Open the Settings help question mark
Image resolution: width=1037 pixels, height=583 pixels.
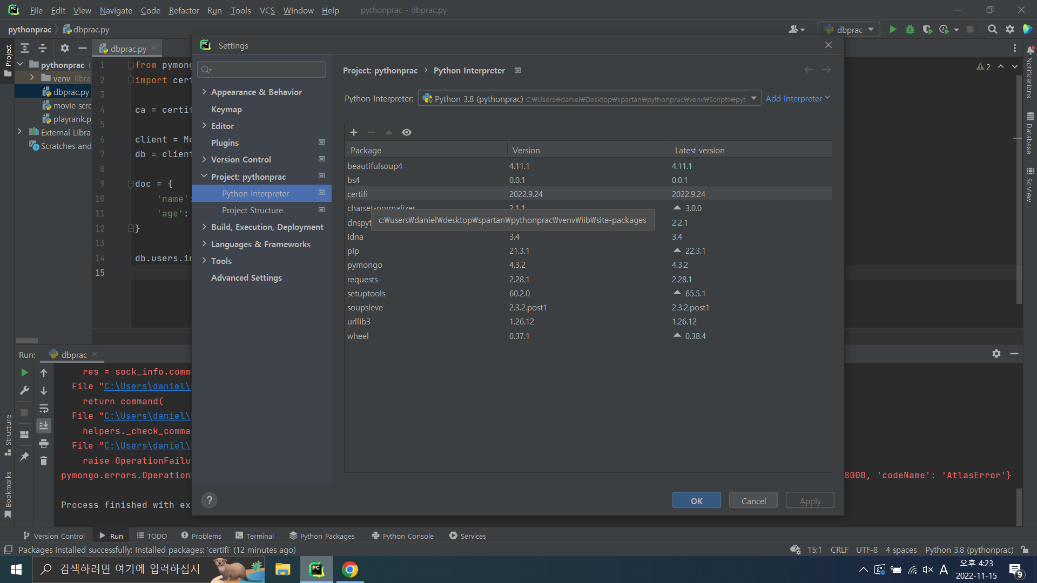[x=209, y=500]
